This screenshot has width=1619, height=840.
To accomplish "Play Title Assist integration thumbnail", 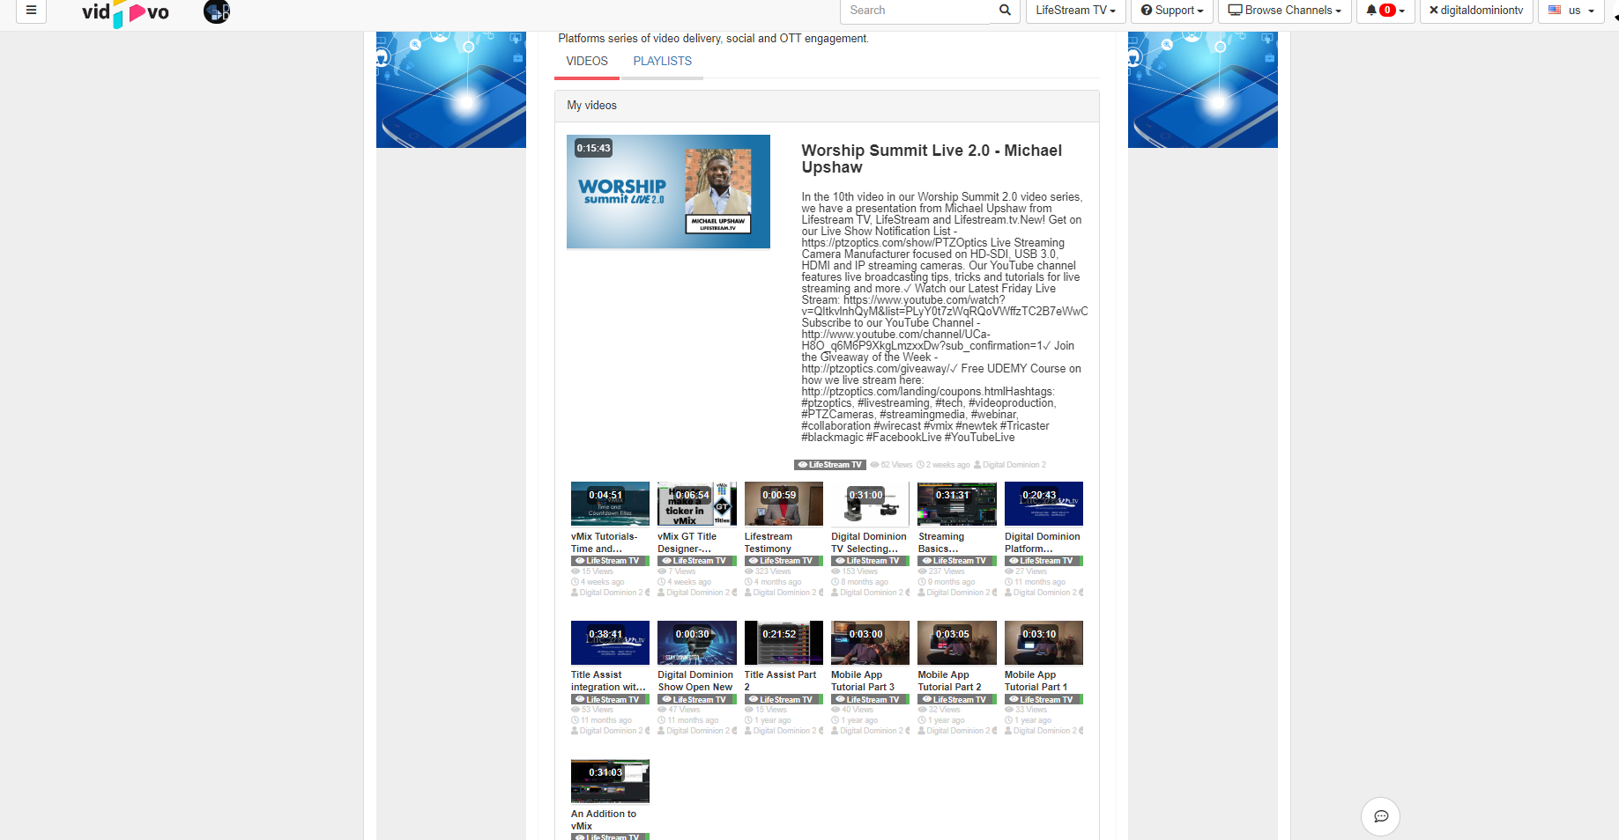I will click(x=610, y=643).
